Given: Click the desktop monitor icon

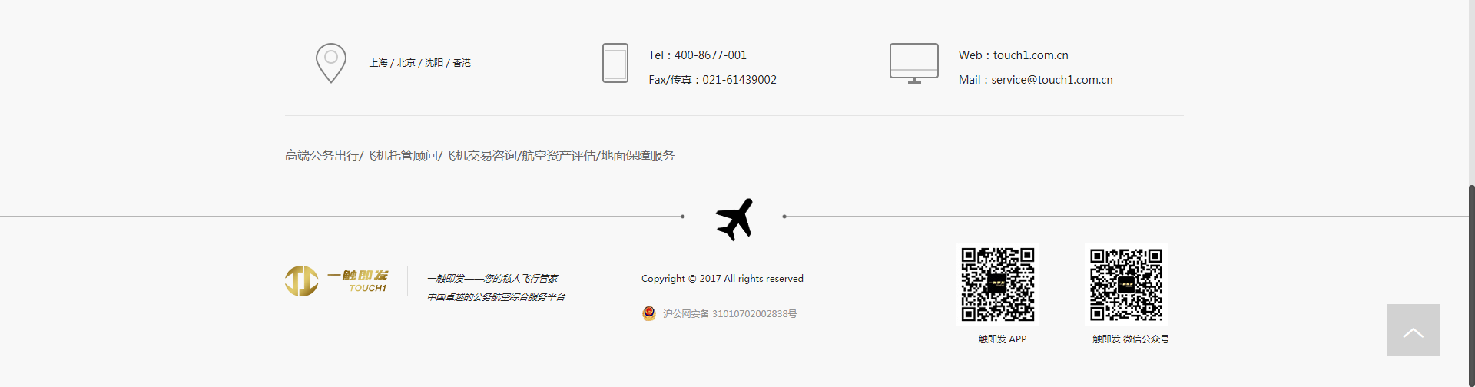Looking at the screenshot, I should tap(914, 63).
